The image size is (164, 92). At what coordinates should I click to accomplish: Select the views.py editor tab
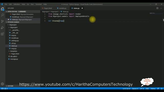(x=77, y=8)
